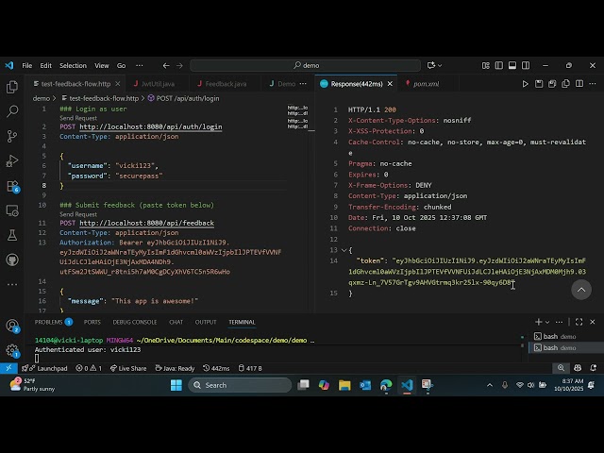The width and height of the screenshot is (604, 453).
Task: Switch to OUTPUT panel tab
Action: 206,322
